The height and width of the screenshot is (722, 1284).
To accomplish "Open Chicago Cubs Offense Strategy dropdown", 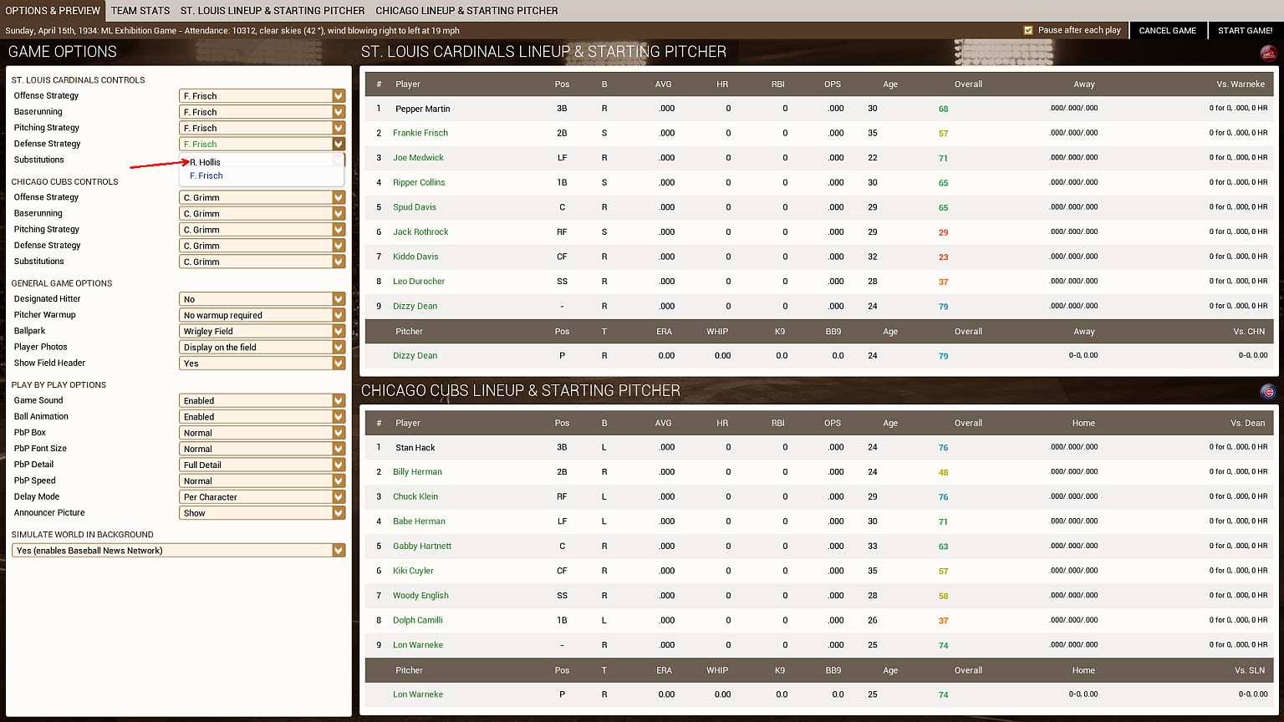I will [x=262, y=197].
